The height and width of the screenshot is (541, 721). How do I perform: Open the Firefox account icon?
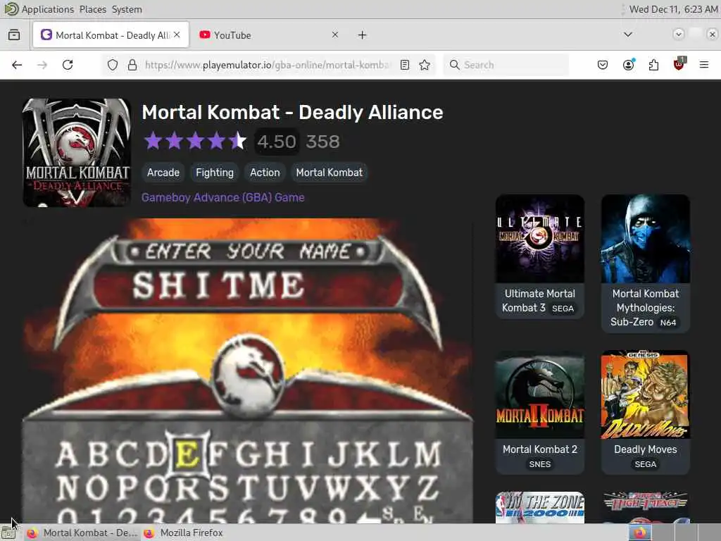(628, 65)
